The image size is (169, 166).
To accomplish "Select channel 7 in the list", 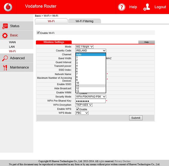I will 91,74.
